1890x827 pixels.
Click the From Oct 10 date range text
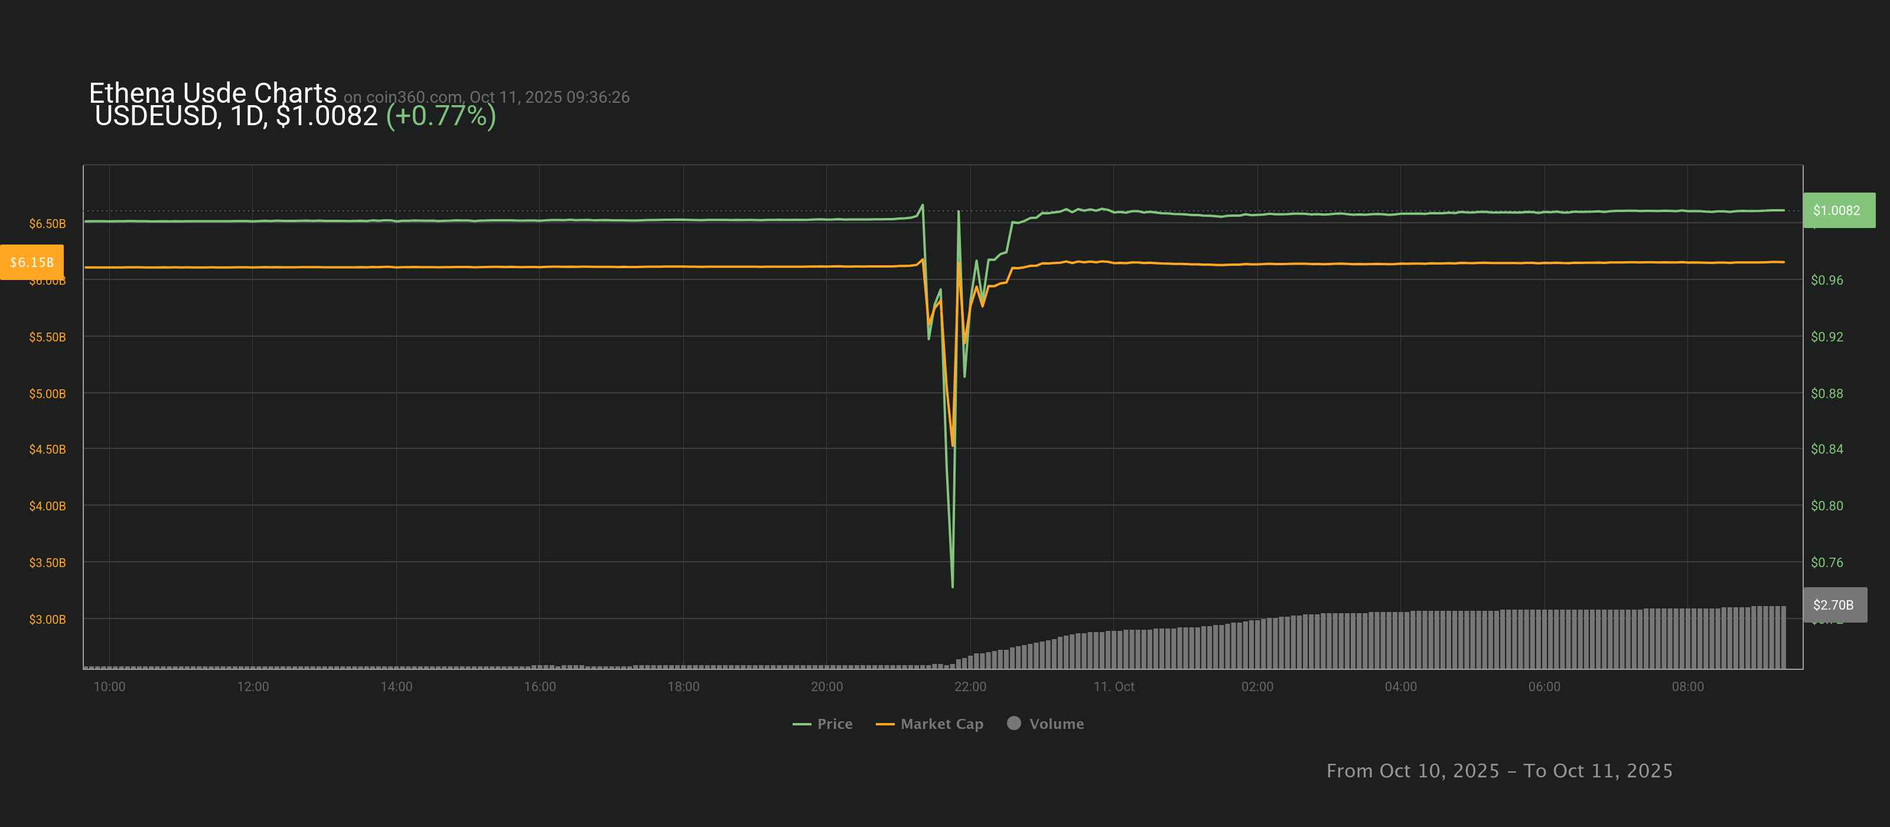[1499, 770]
